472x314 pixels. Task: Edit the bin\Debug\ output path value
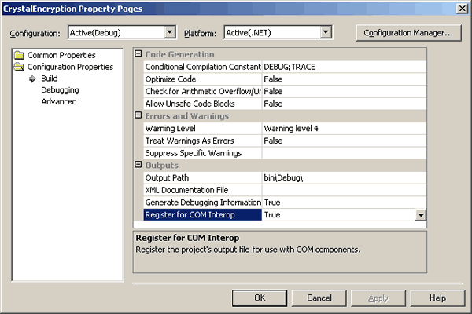click(x=344, y=177)
